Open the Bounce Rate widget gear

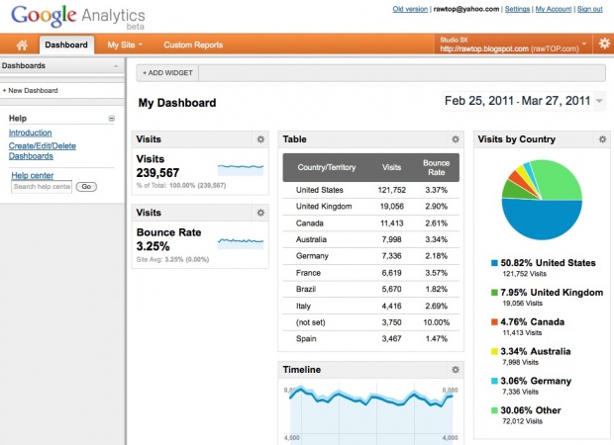(260, 213)
